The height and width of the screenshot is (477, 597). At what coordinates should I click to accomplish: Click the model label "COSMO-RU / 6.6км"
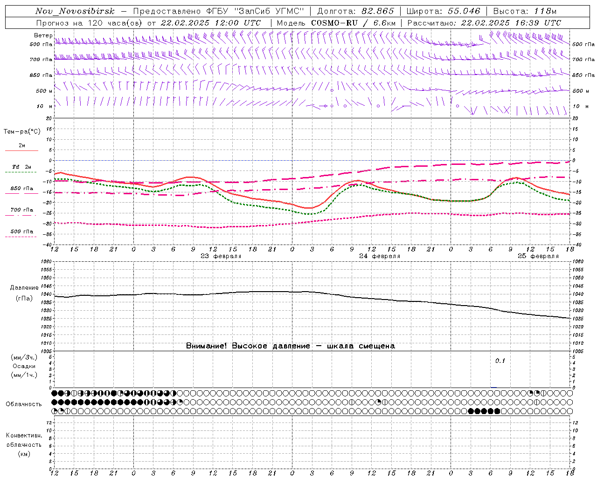point(353,23)
